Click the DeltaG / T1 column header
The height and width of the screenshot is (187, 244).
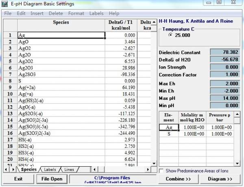click(x=121, y=25)
